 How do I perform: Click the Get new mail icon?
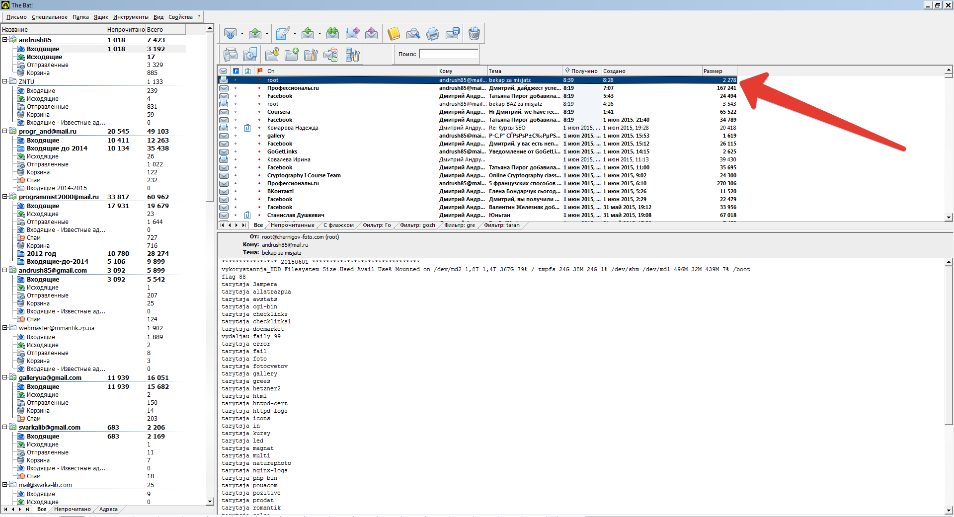(230, 34)
